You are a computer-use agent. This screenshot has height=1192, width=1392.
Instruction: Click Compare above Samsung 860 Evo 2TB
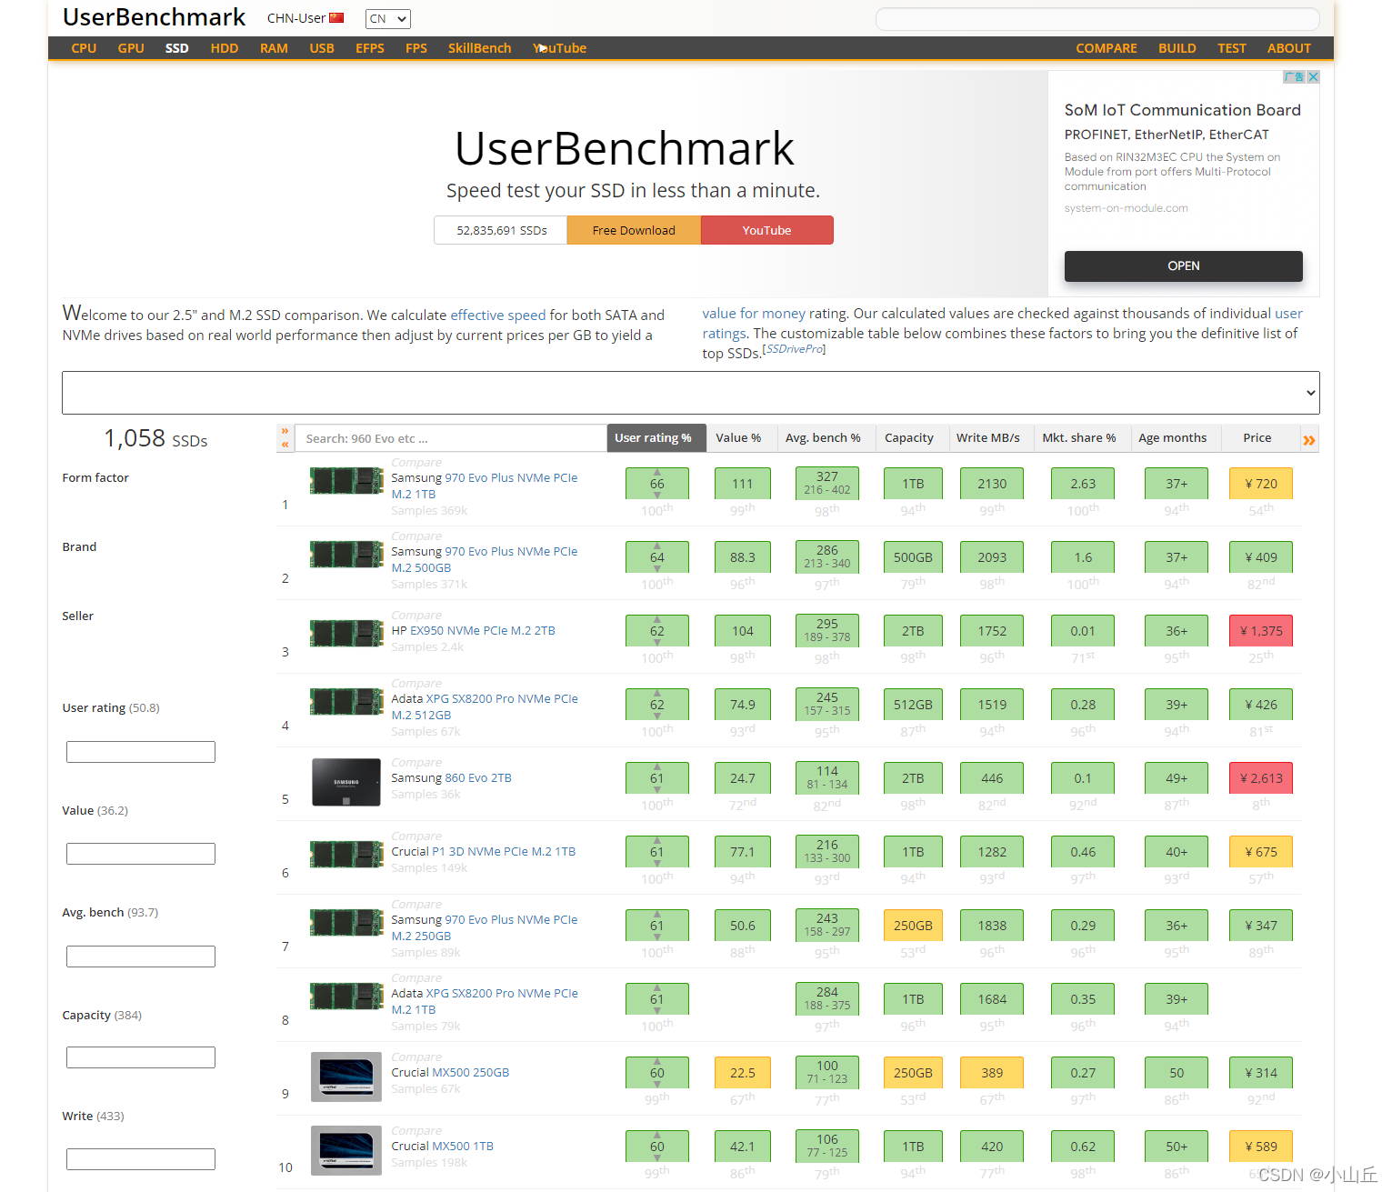(416, 762)
